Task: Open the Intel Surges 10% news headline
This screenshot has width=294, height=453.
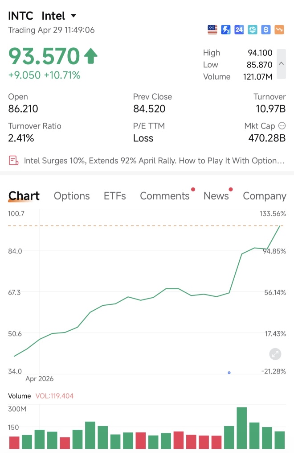Action: point(154,161)
